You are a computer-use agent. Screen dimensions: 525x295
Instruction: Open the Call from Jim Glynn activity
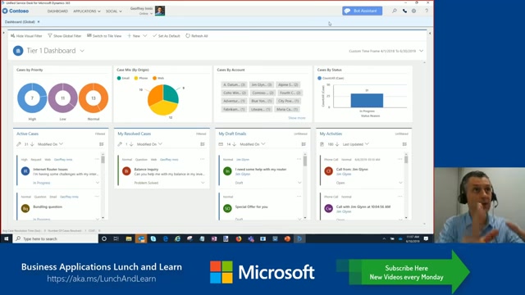click(x=352, y=170)
